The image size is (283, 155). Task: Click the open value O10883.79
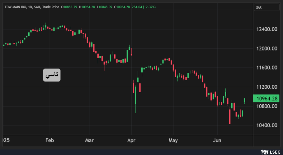69,7
